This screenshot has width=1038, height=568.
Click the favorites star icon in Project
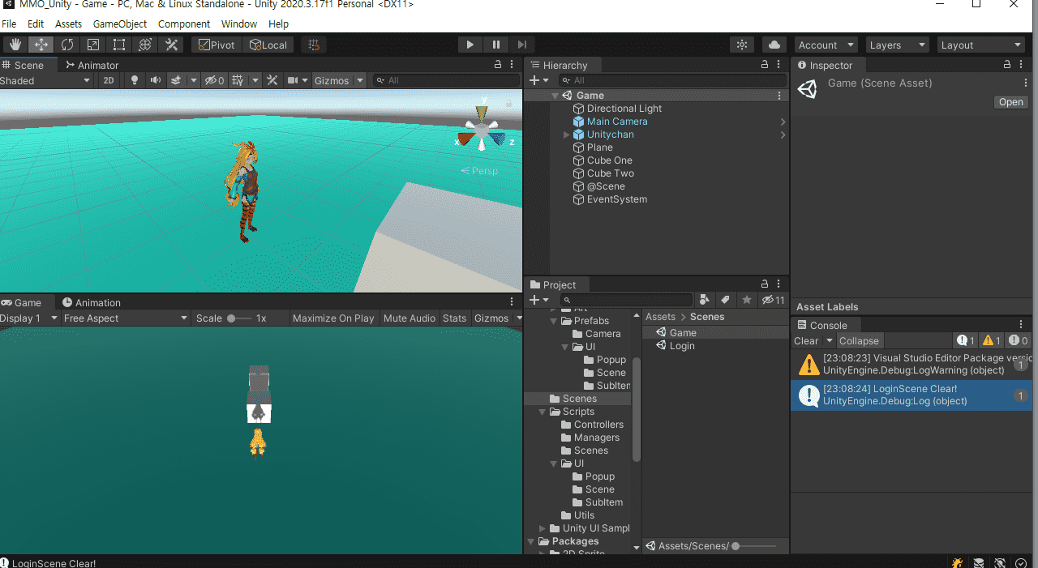point(747,300)
